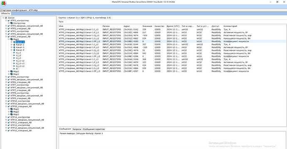287x149 pixels.
Task: Click the Канал 3 group icon
Action: (x=14, y=47)
